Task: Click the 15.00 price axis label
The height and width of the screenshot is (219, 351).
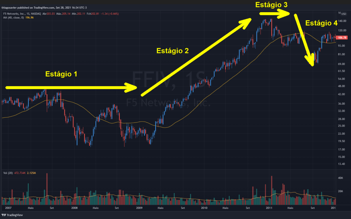Action: tap(342, 157)
